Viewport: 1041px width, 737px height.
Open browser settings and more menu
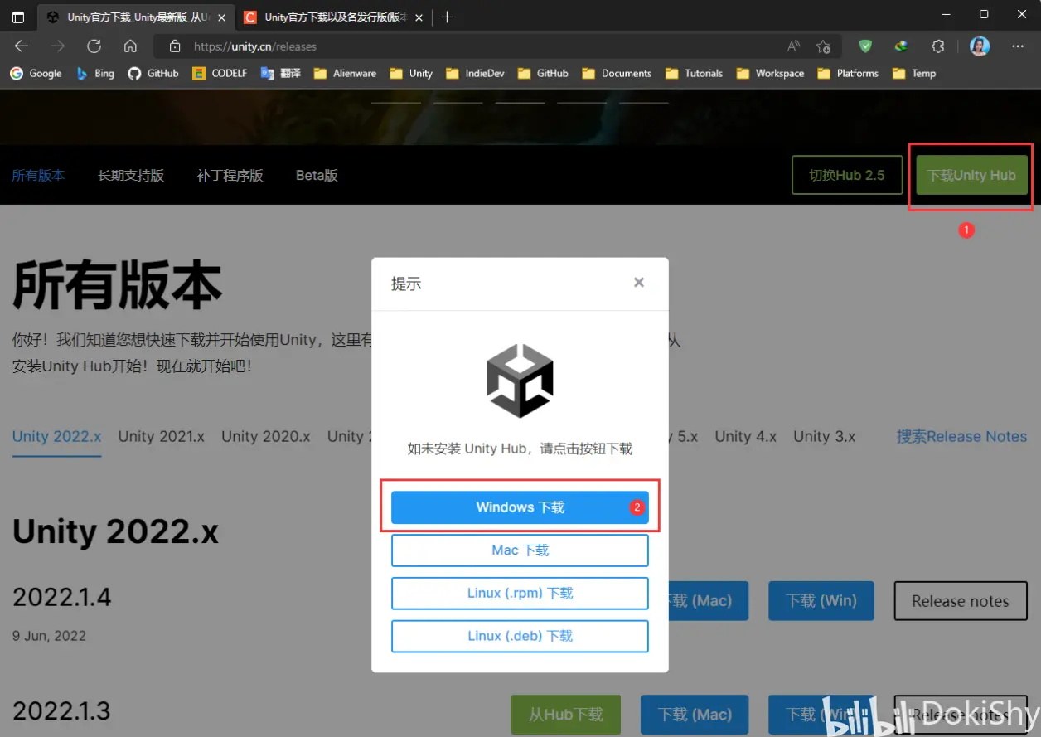[x=1019, y=46]
